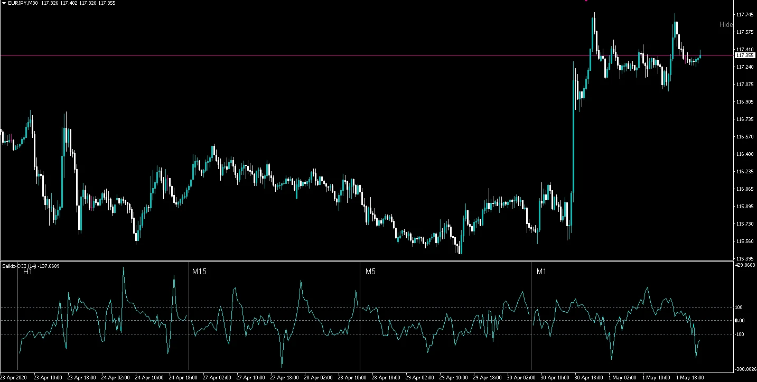Click the -100 level on indicator scale
The image size is (757, 382).
pos(739,334)
